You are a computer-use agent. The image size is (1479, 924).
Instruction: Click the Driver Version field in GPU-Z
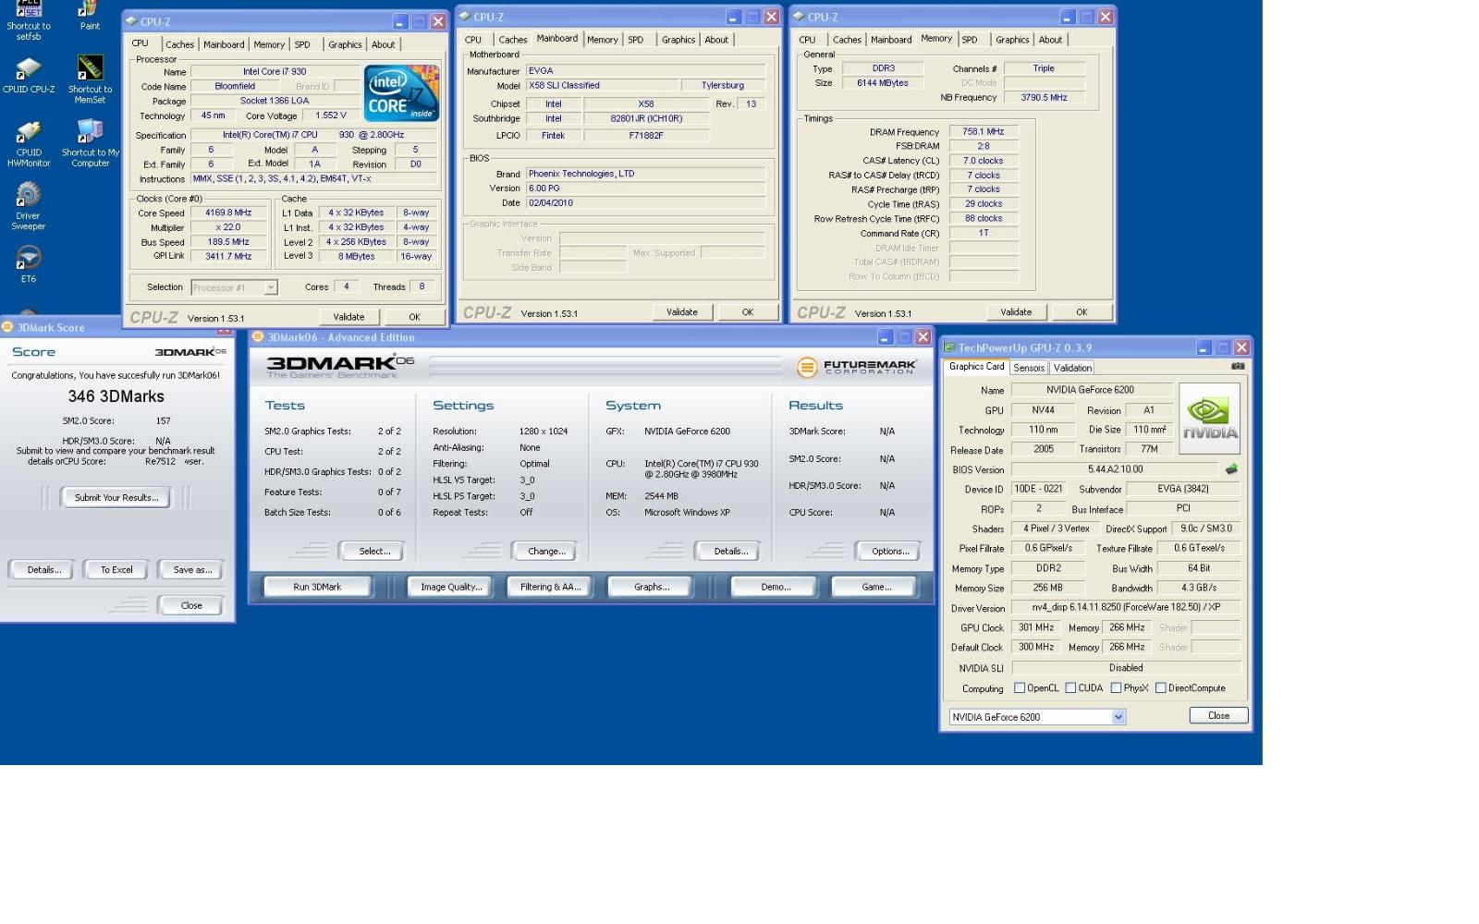tap(1126, 608)
